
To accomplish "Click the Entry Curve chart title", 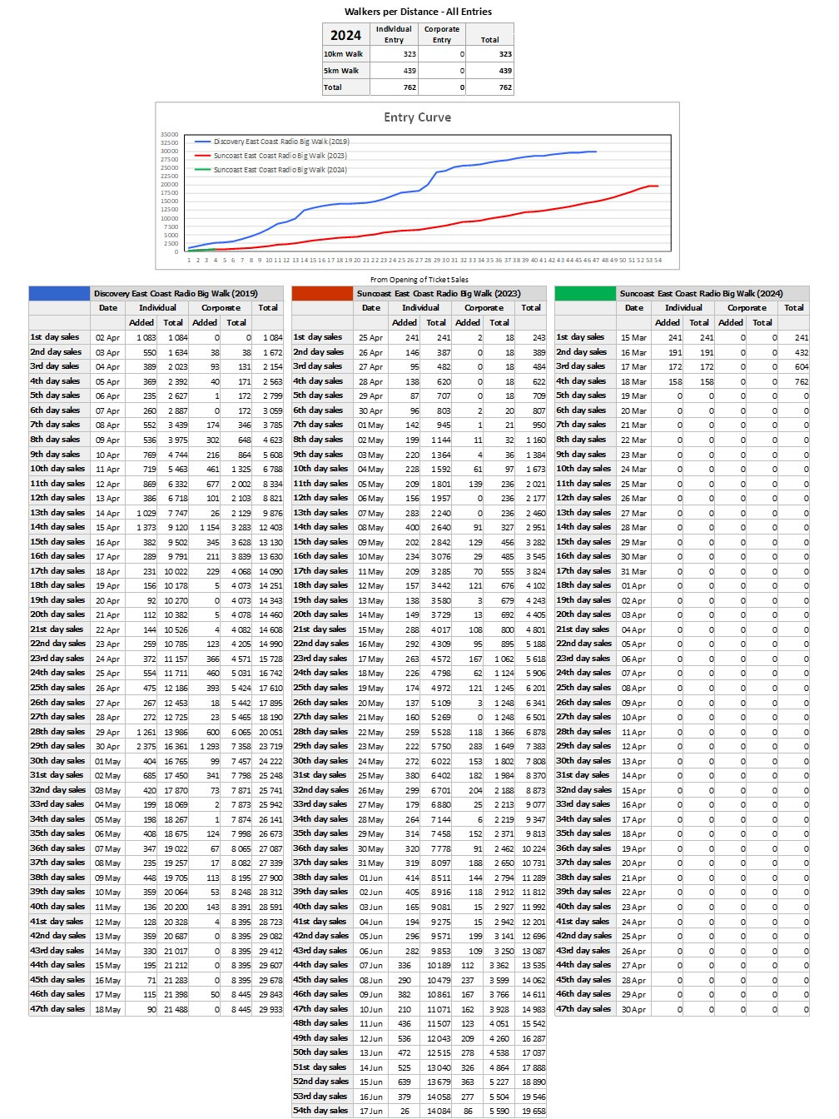I will pyautogui.click(x=417, y=117).
